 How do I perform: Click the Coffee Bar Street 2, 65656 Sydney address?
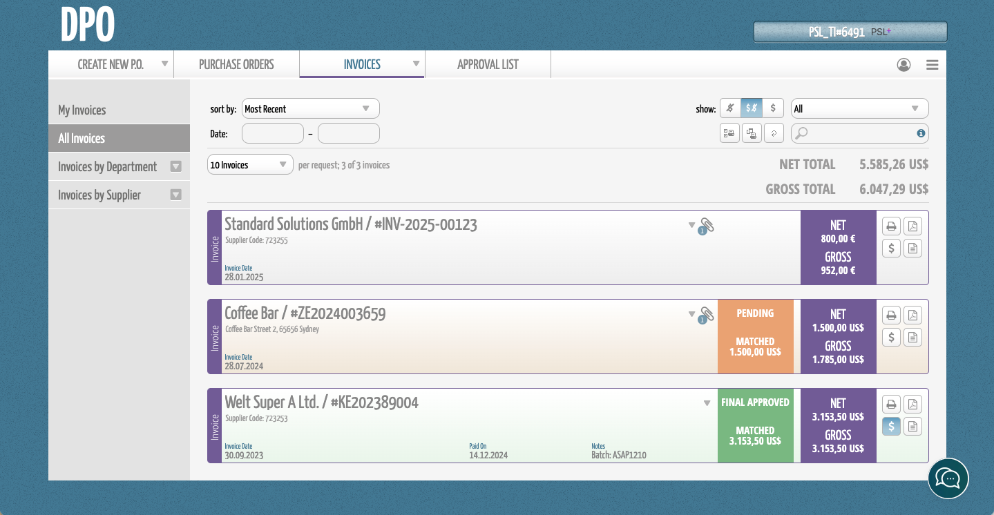point(272,329)
